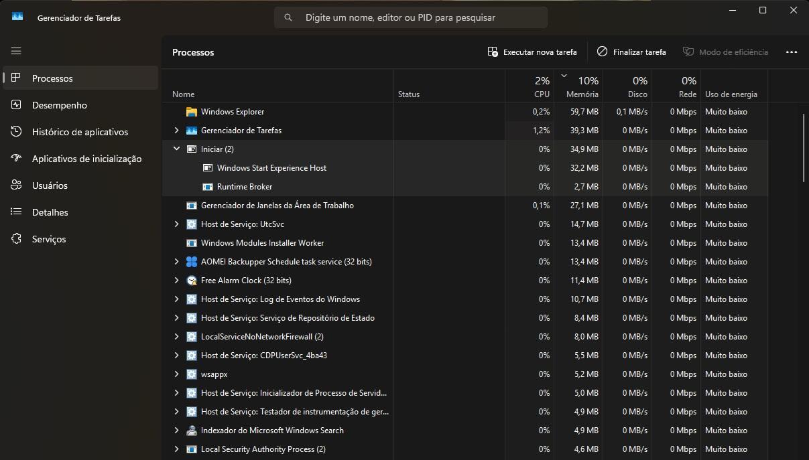Click the Finalizar tarefa button

click(x=631, y=52)
